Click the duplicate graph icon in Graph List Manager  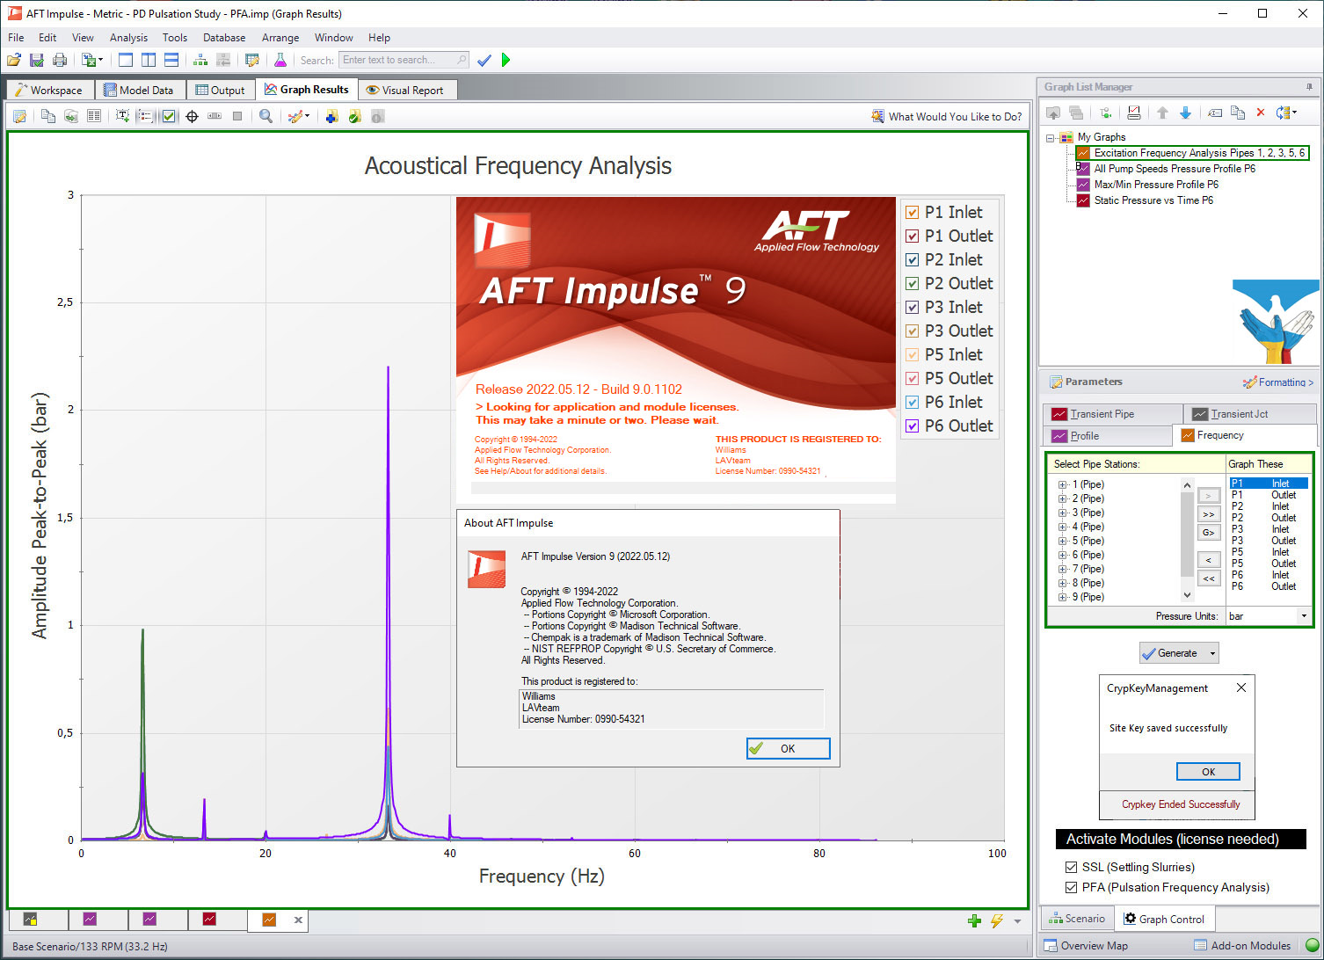click(1238, 113)
